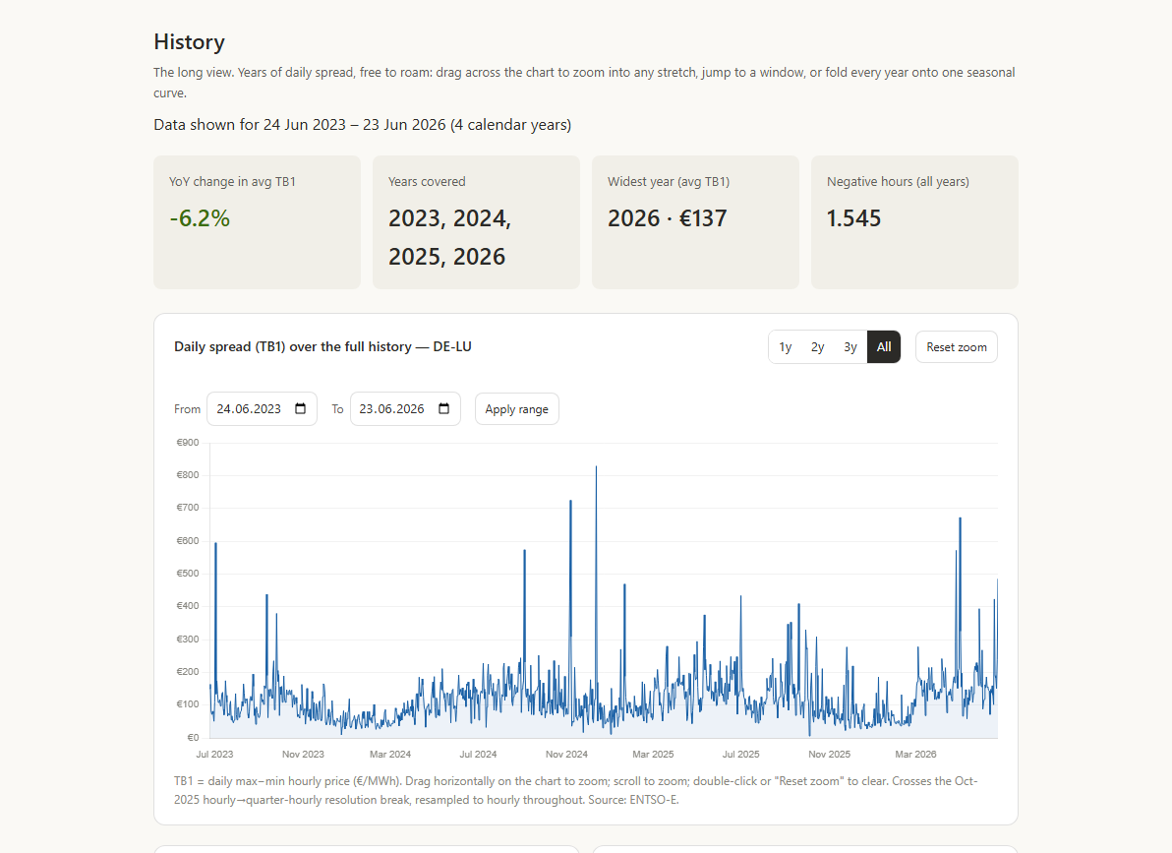Click the Daily spread chart title
This screenshot has width=1172, height=853.
(x=322, y=346)
